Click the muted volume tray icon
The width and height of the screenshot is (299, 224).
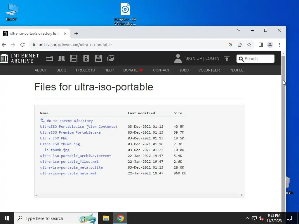(261, 218)
